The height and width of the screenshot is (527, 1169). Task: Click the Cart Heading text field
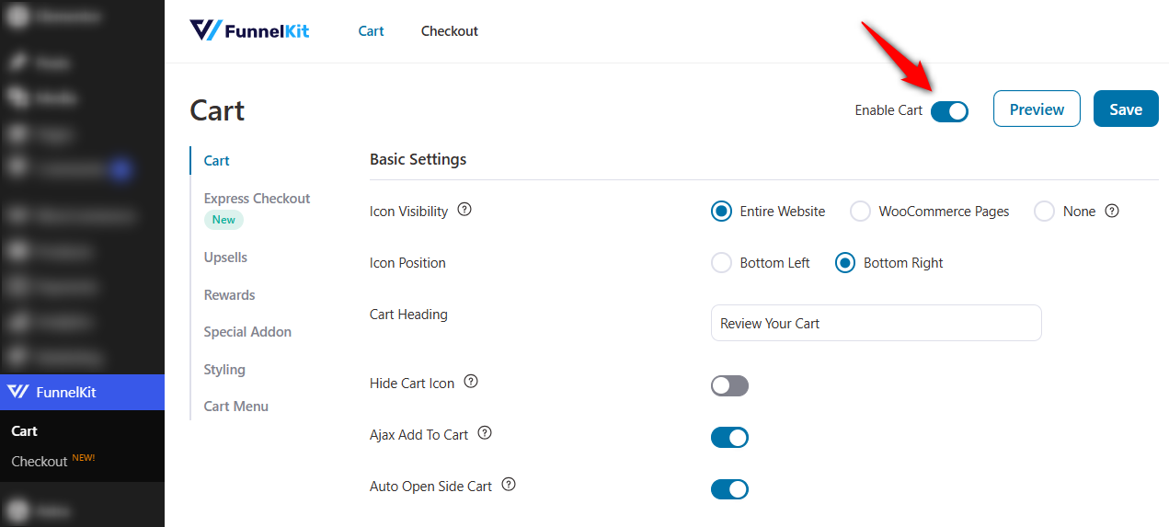click(x=876, y=323)
